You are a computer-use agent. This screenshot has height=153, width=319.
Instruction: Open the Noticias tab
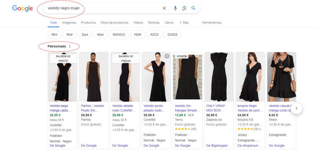pyautogui.click(x=154, y=22)
